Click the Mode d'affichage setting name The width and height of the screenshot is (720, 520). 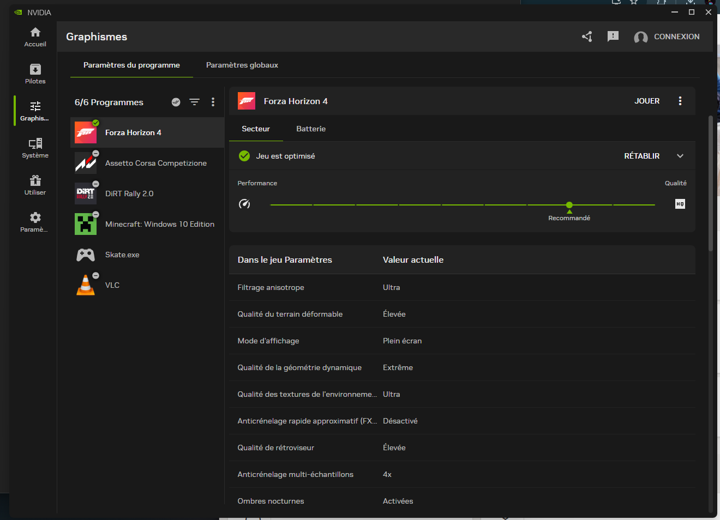(268, 341)
